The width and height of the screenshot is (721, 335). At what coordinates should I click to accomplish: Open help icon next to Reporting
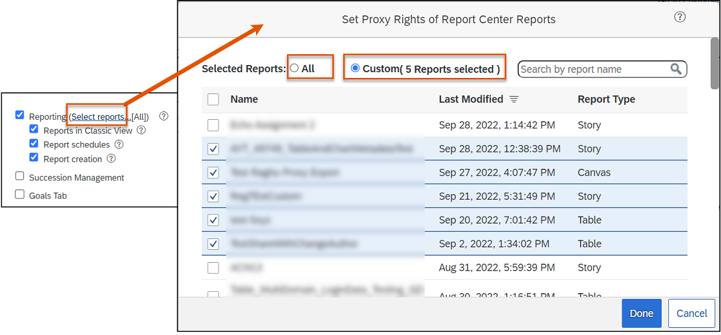(164, 117)
